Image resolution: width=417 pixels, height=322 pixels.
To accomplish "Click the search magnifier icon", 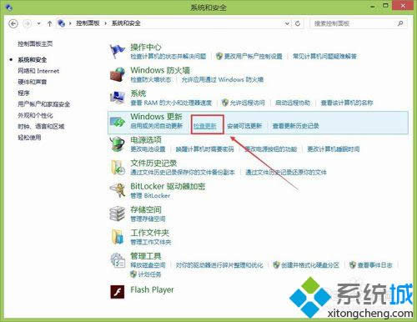I will (x=400, y=23).
